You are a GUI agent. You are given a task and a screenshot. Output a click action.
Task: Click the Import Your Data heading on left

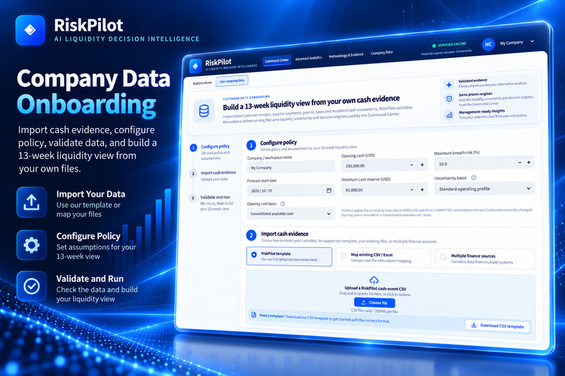click(91, 194)
